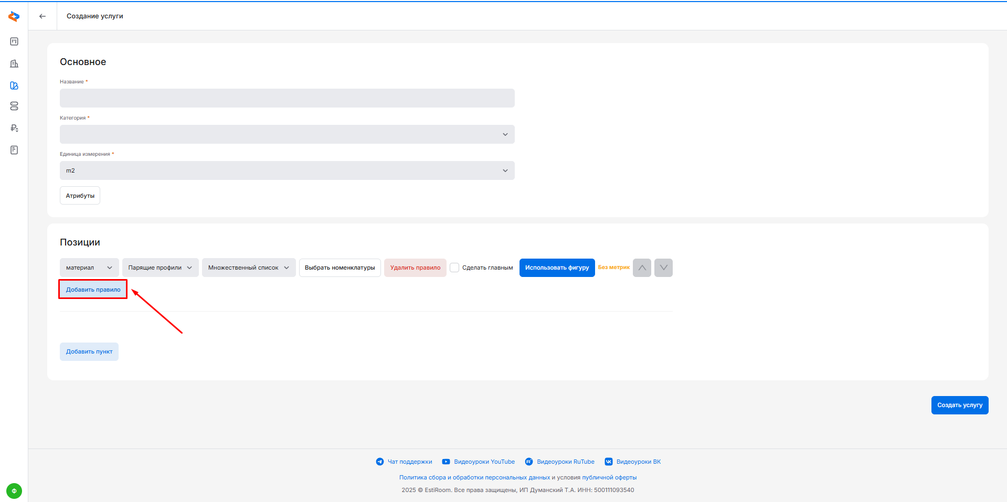The width and height of the screenshot is (1007, 502).
Task: Open the buildings sidebar icon
Action: 14,63
